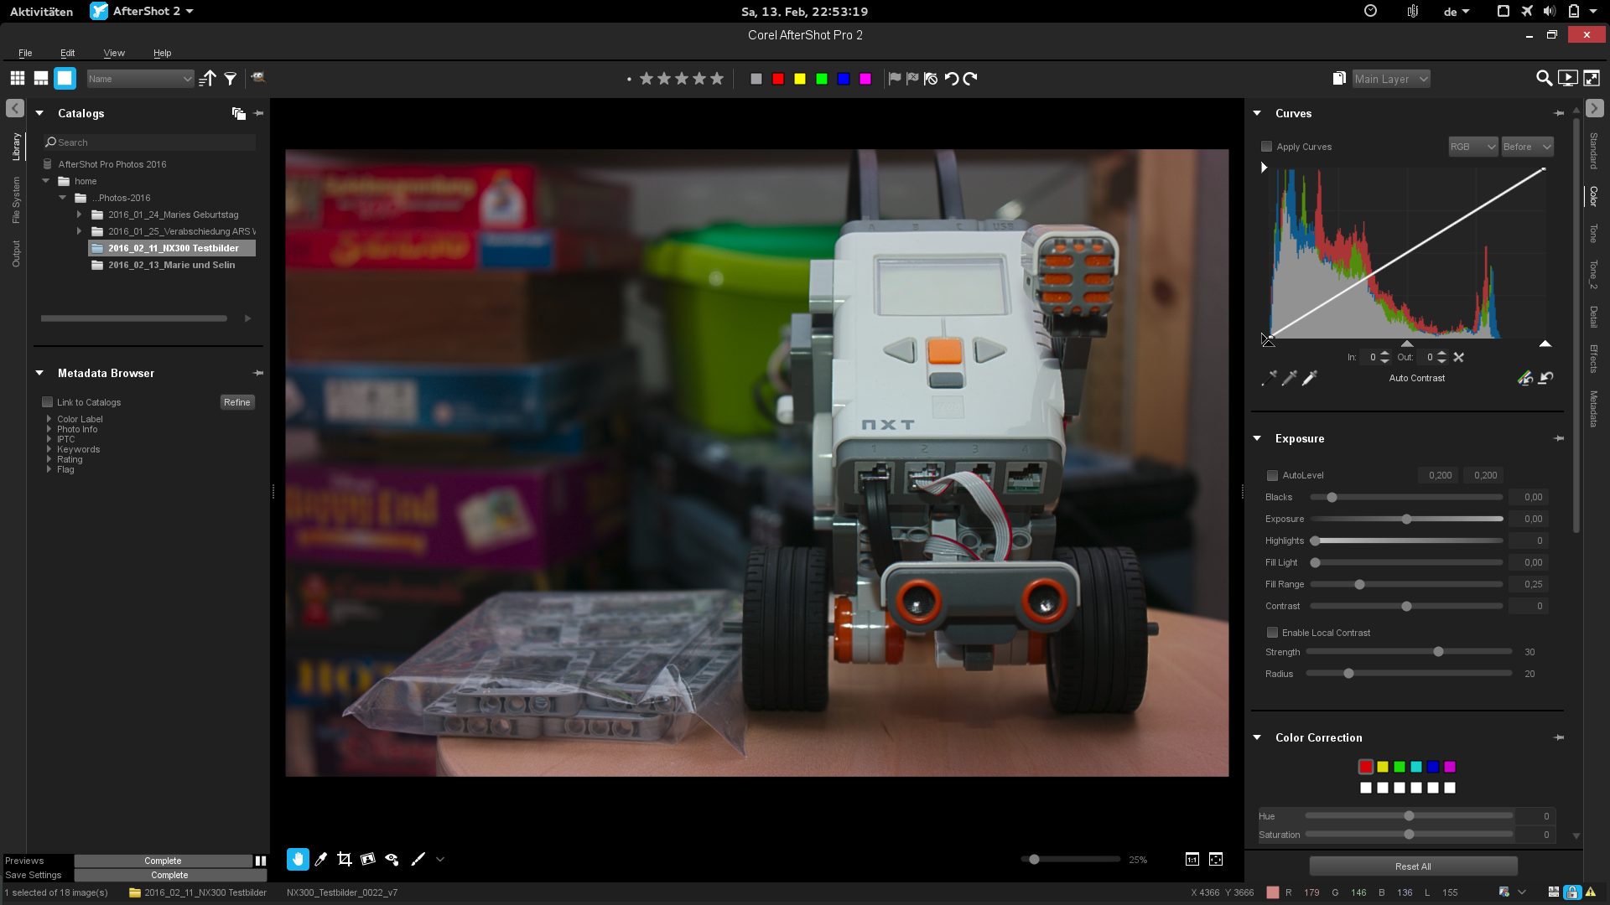Open the Before curve dropdown
This screenshot has width=1610, height=905.
[1528, 147]
